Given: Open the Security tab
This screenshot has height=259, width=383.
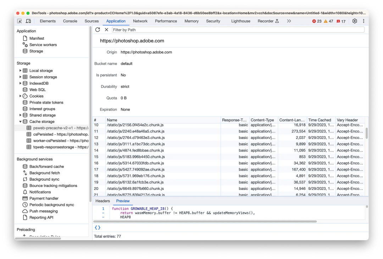Looking at the screenshot, I should point(213,21).
